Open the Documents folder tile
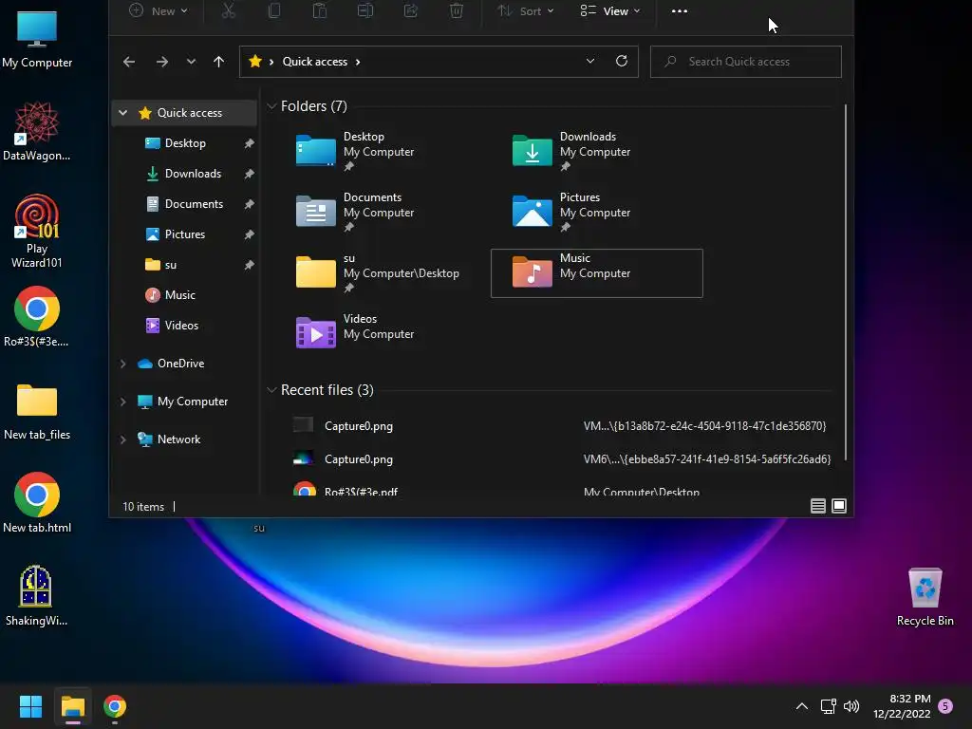Viewport: 972px width, 729px height. pos(380,212)
